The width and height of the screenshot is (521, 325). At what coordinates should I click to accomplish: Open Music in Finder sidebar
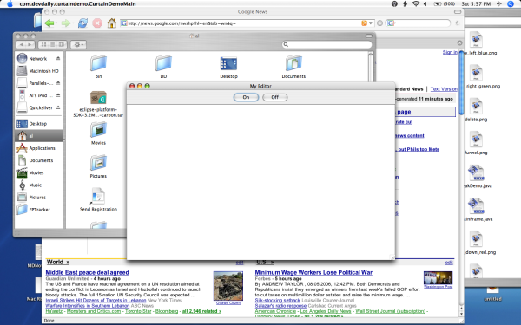point(38,185)
